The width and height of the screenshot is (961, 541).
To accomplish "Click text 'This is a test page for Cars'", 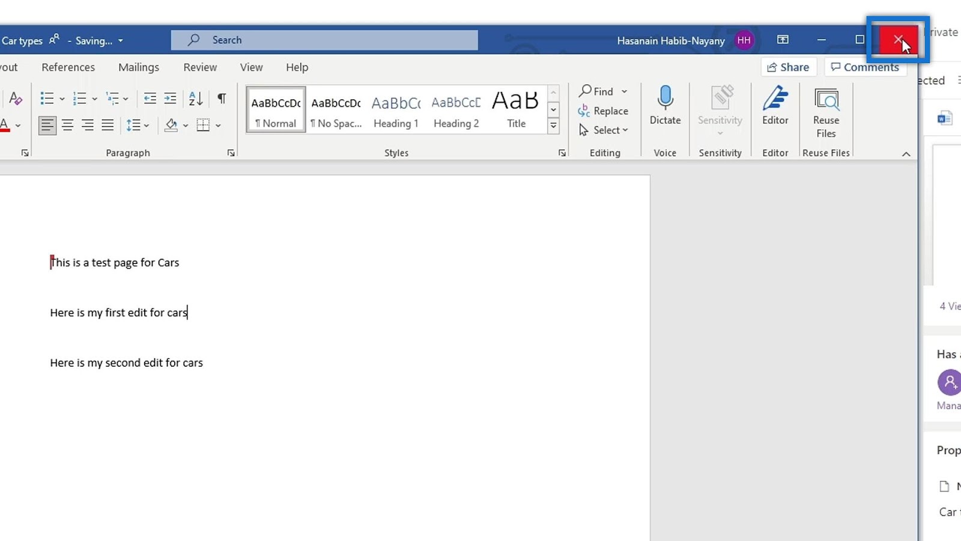I will (115, 263).
